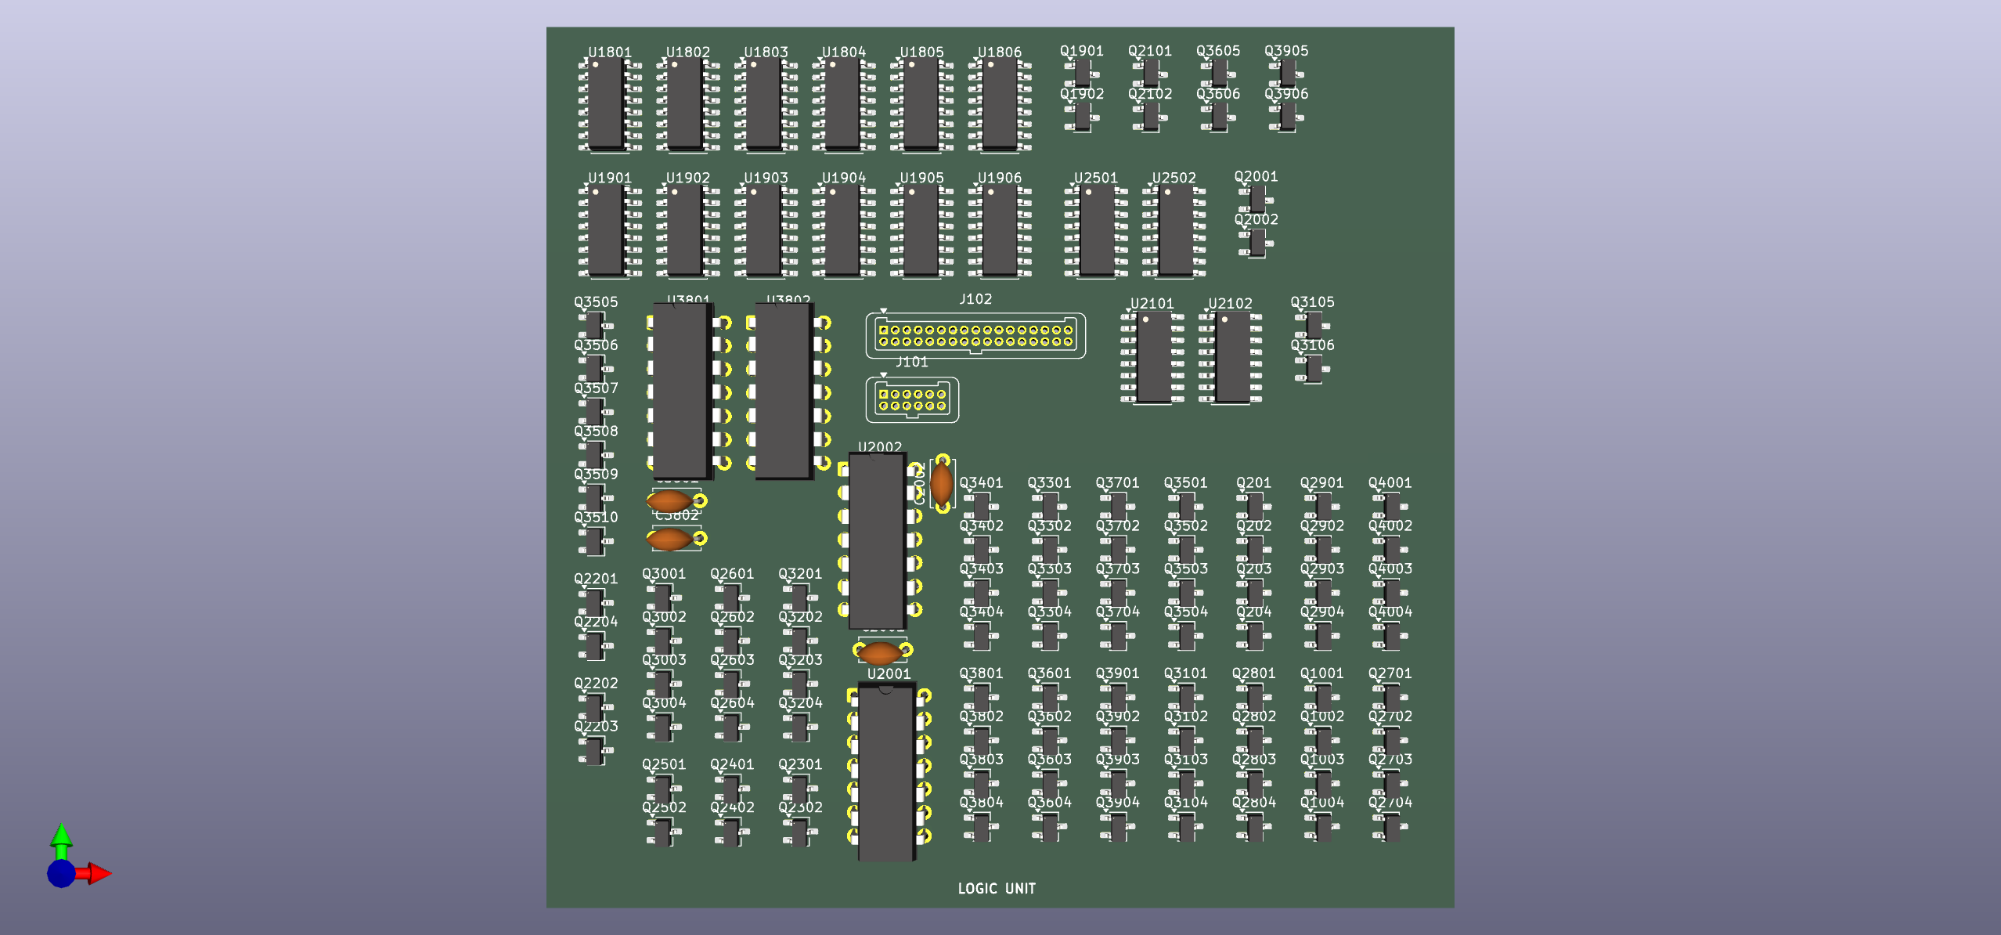Screen dimensions: 2001x935
Task: Select the Q2203 transistor
Action: coord(596,749)
